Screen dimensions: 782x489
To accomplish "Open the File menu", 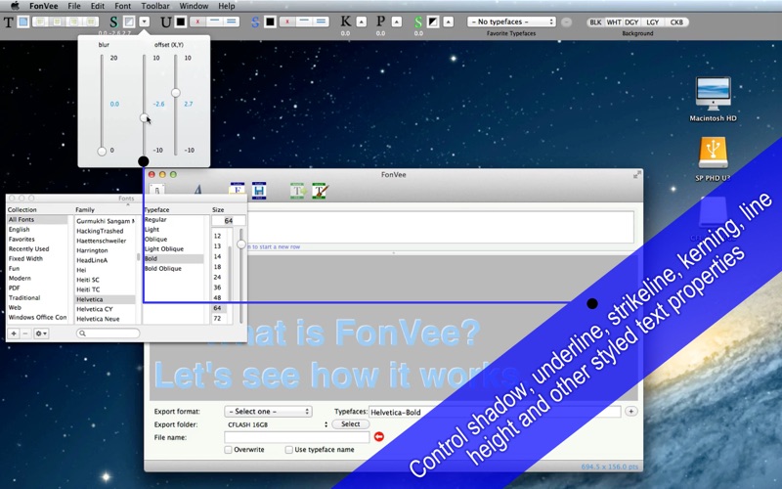I will pyautogui.click(x=74, y=6).
